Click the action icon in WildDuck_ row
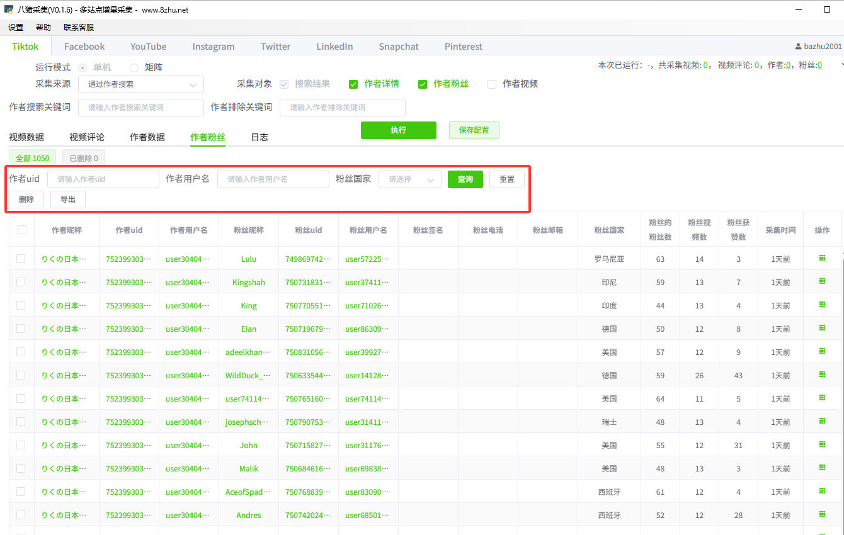 [822, 374]
